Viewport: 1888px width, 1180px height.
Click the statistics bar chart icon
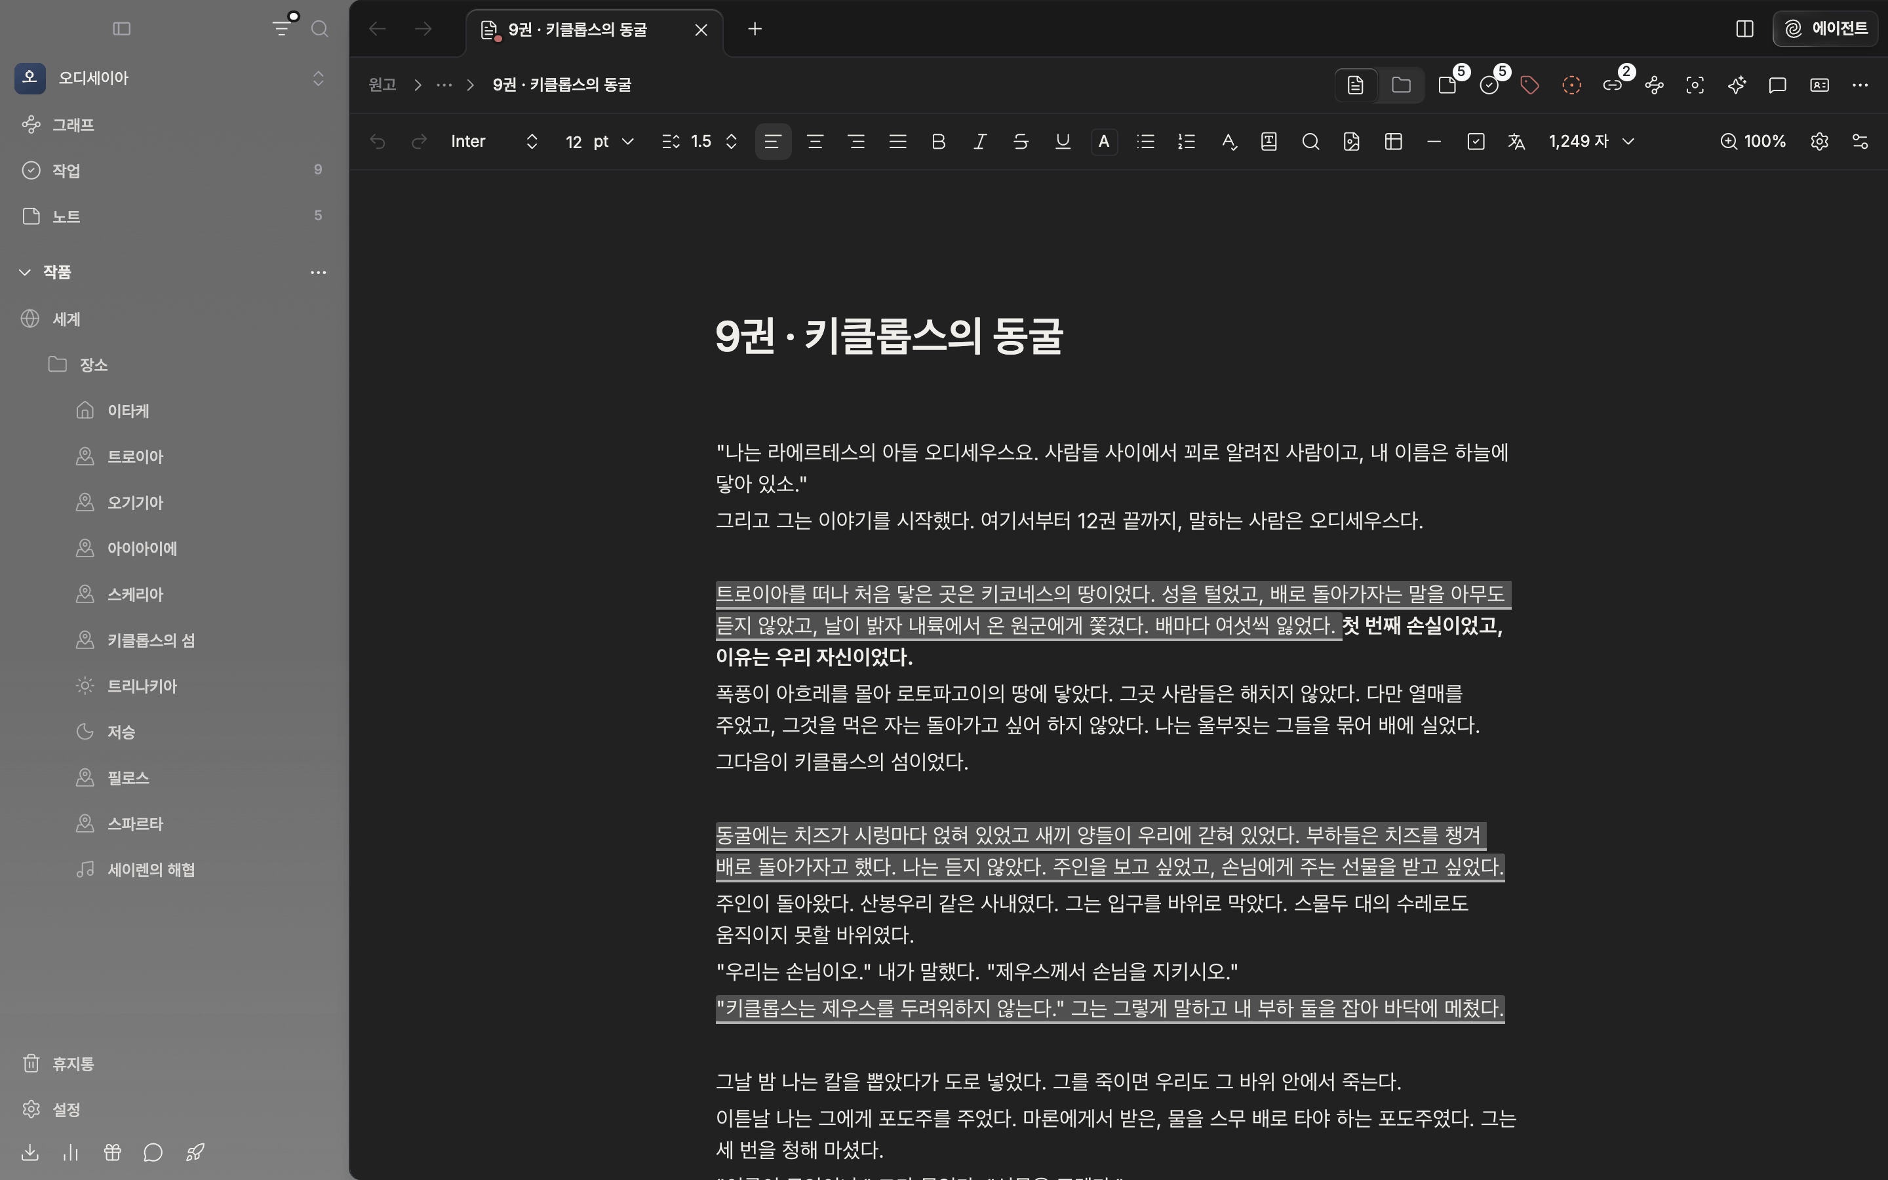click(x=71, y=1152)
